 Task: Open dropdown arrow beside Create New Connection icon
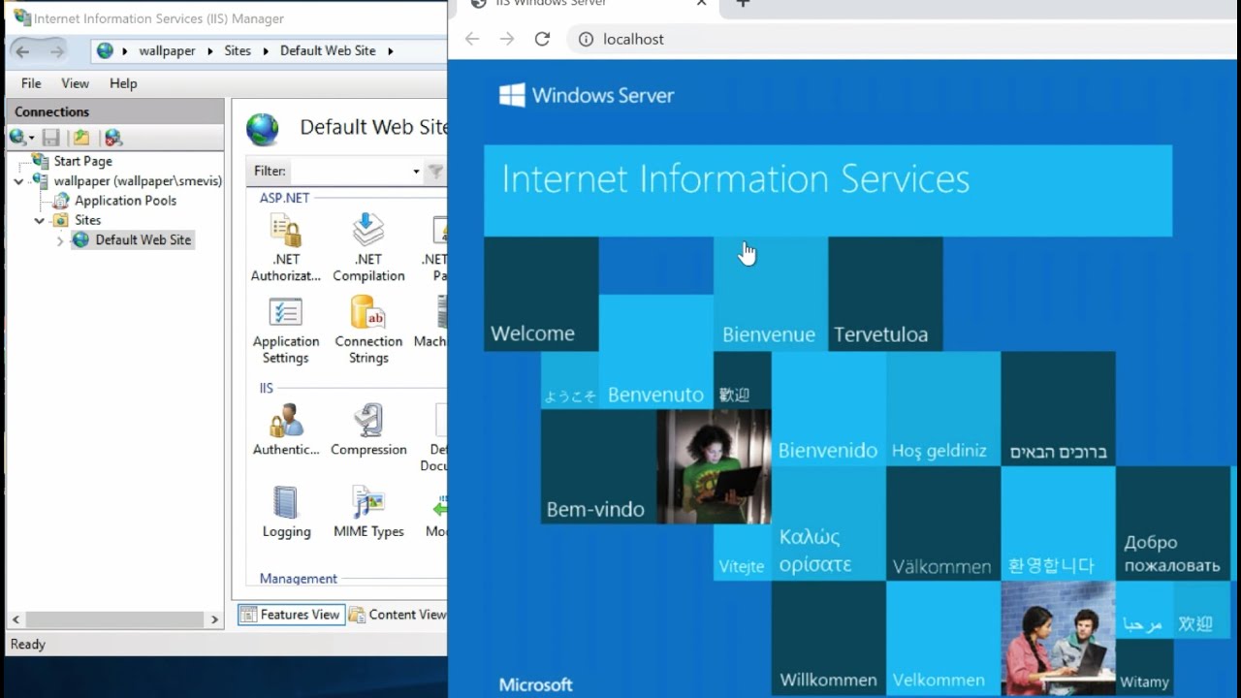31,138
